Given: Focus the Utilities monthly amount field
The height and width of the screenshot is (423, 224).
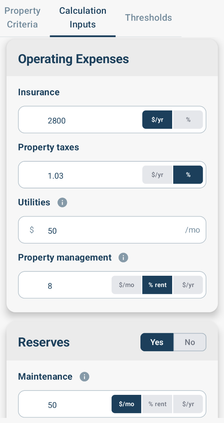Looking at the screenshot, I should coord(112,230).
